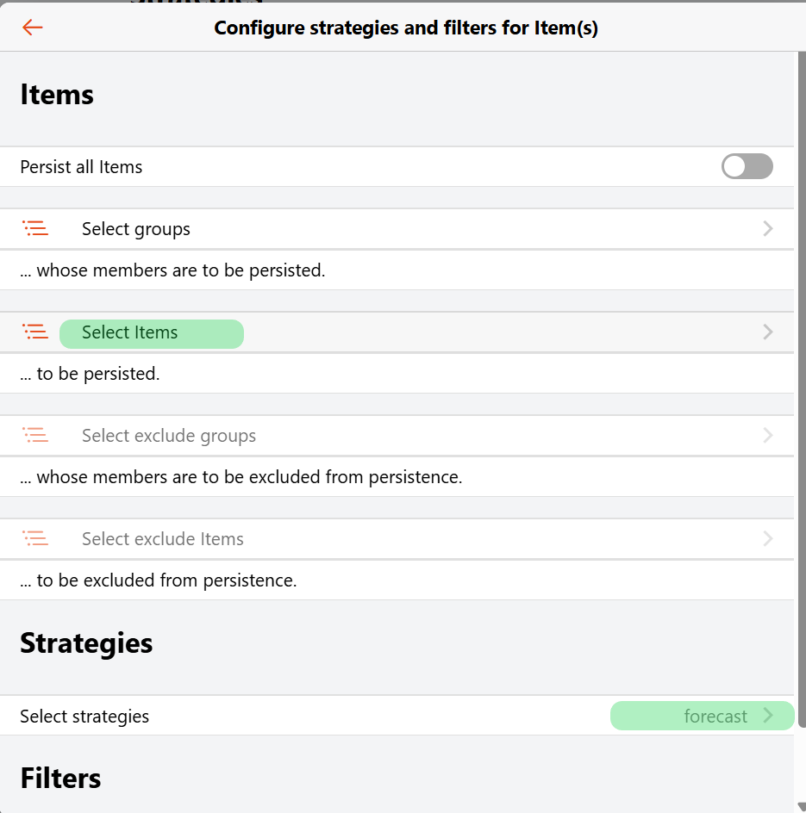Click the Select strategies row label
This screenshot has width=806, height=813.
pyautogui.click(x=84, y=717)
